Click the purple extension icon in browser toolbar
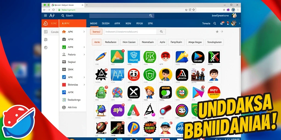 (x=228, y=10)
